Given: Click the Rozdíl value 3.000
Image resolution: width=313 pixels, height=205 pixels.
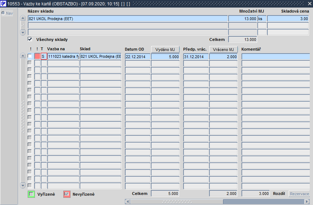Looking at the screenshot, I should coord(256,194).
